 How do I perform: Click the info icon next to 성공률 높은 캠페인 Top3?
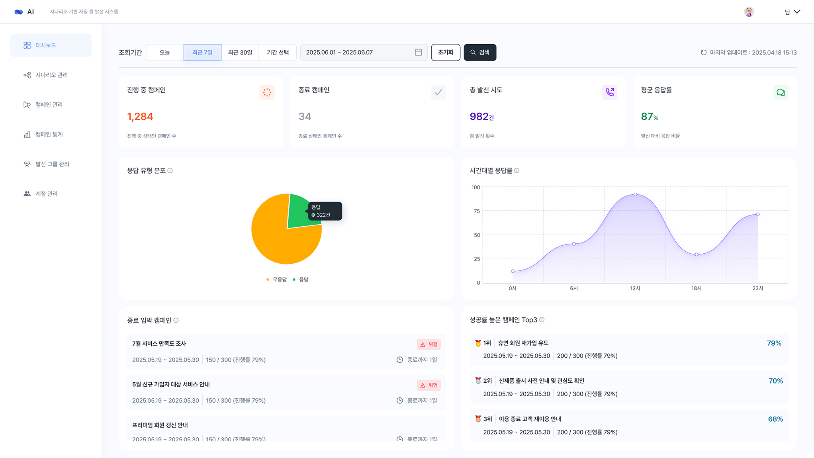(x=542, y=320)
